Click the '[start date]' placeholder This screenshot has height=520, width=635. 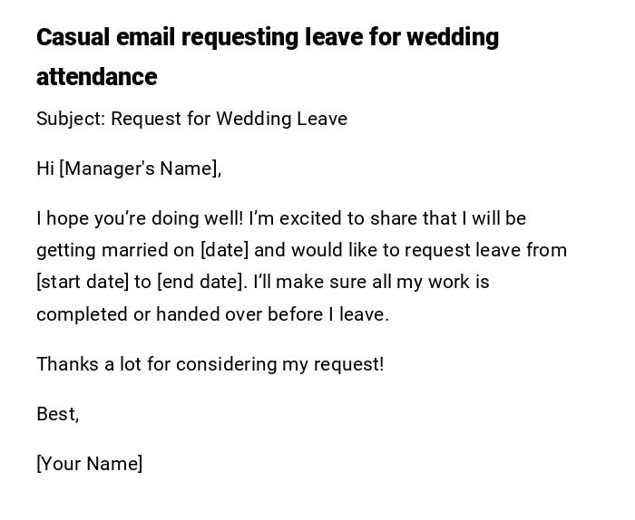tap(83, 282)
